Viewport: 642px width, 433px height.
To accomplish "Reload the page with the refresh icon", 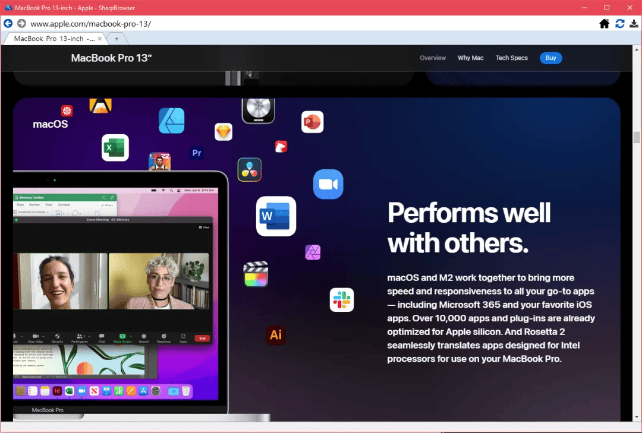I will point(620,24).
